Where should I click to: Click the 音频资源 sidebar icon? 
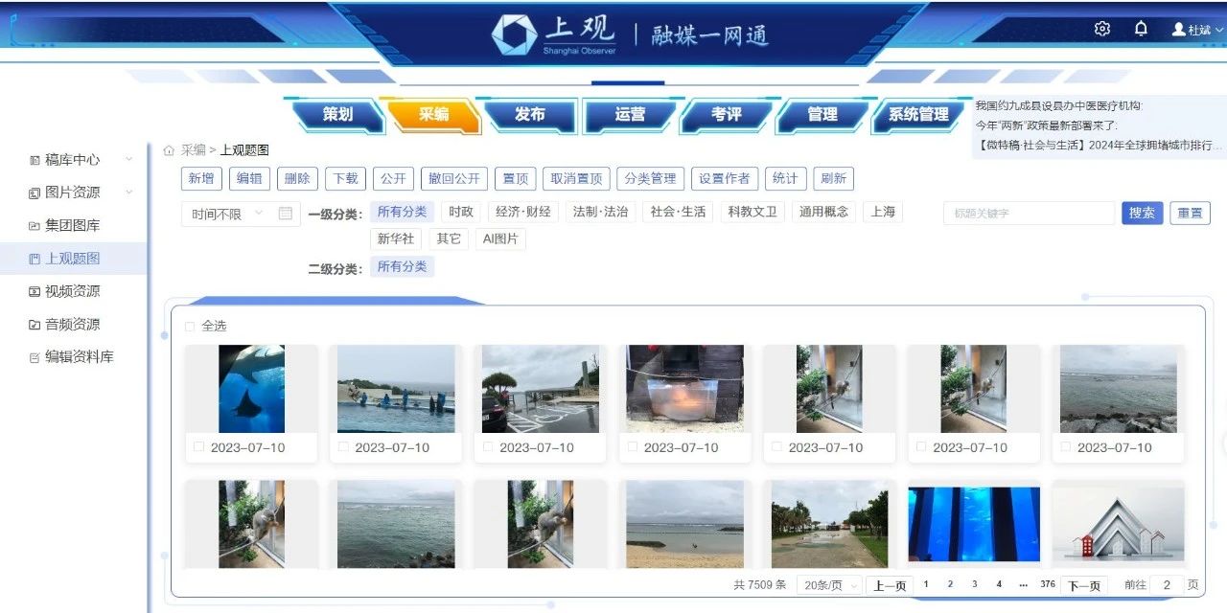pyautogui.click(x=35, y=325)
